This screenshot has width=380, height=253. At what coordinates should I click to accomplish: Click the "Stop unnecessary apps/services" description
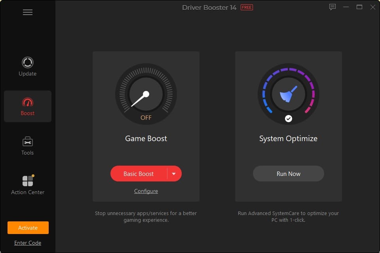(x=146, y=217)
